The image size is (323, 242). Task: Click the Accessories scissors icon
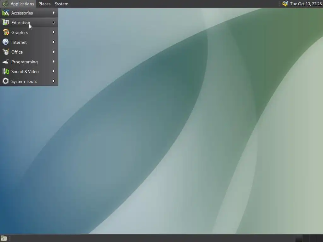point(6,13)
